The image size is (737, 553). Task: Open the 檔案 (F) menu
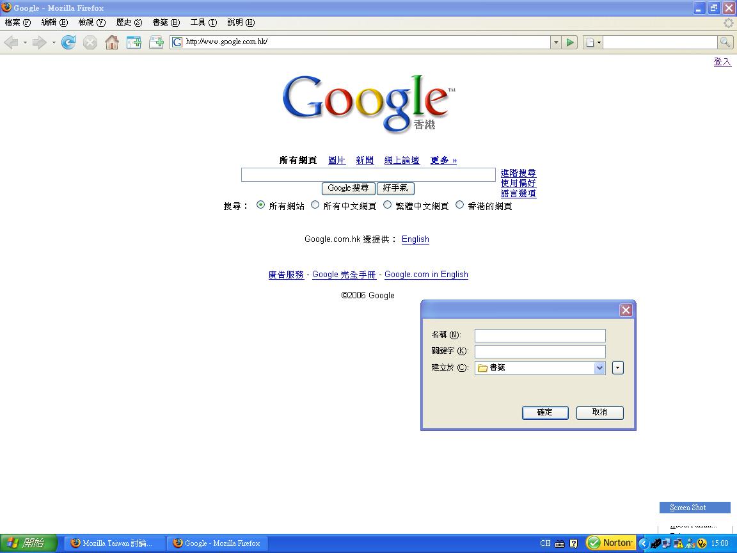point(18,22)
